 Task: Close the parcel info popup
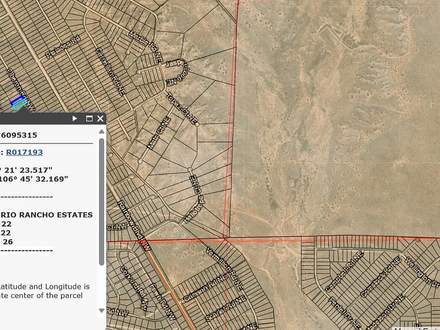(x=100, y=119)
